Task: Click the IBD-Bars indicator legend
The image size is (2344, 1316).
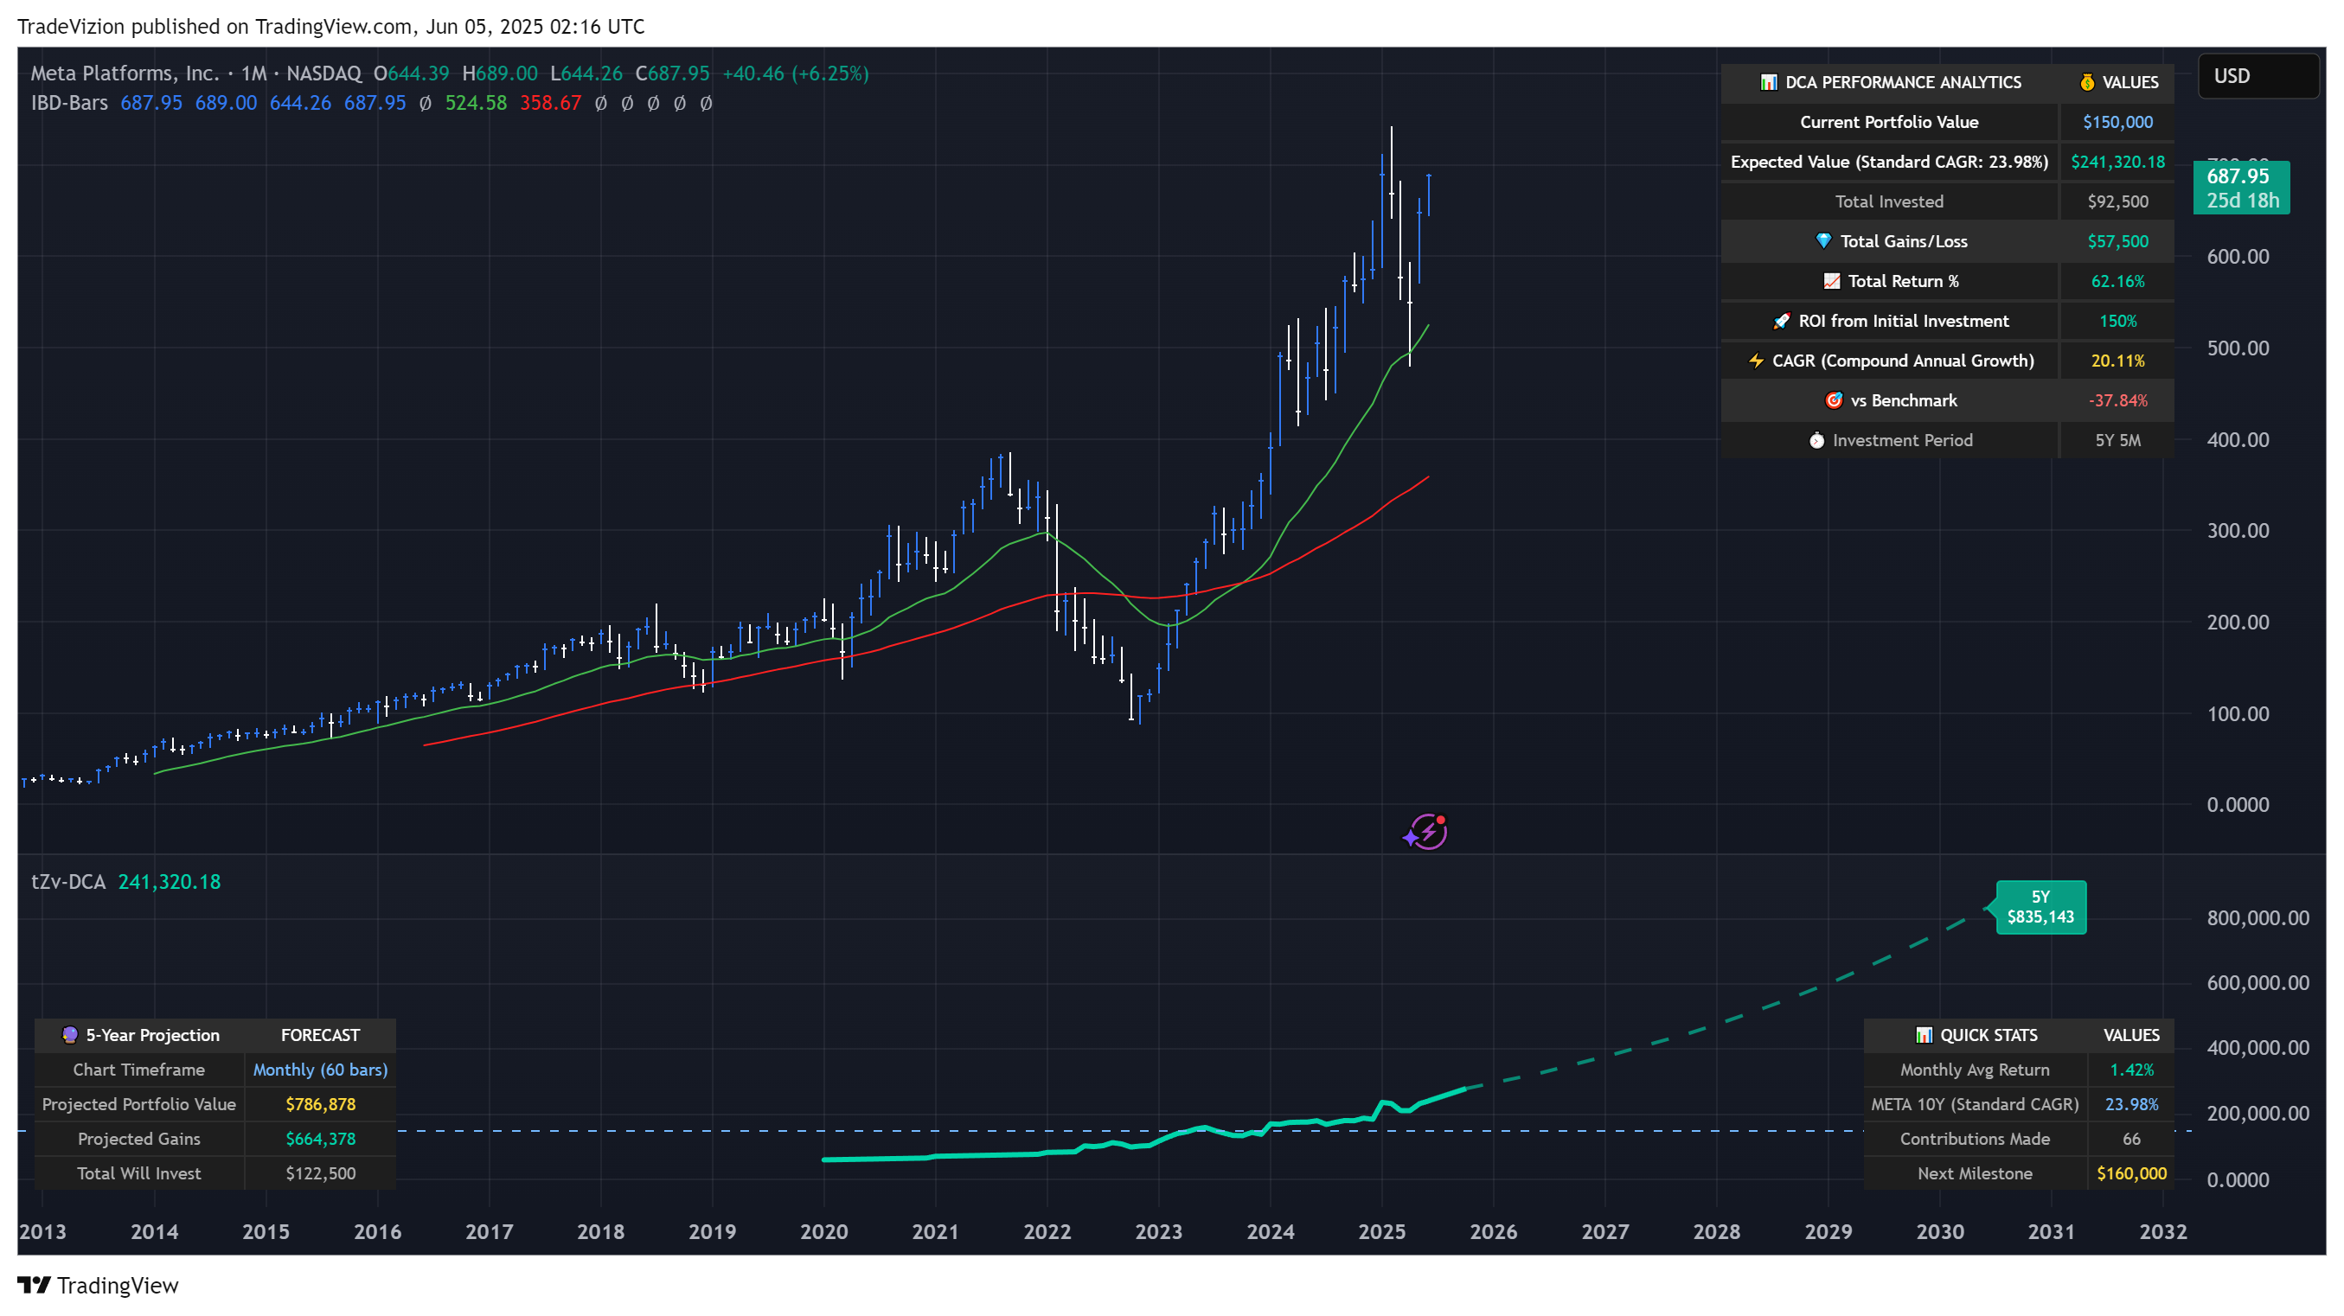Action: tap(69, 103)
